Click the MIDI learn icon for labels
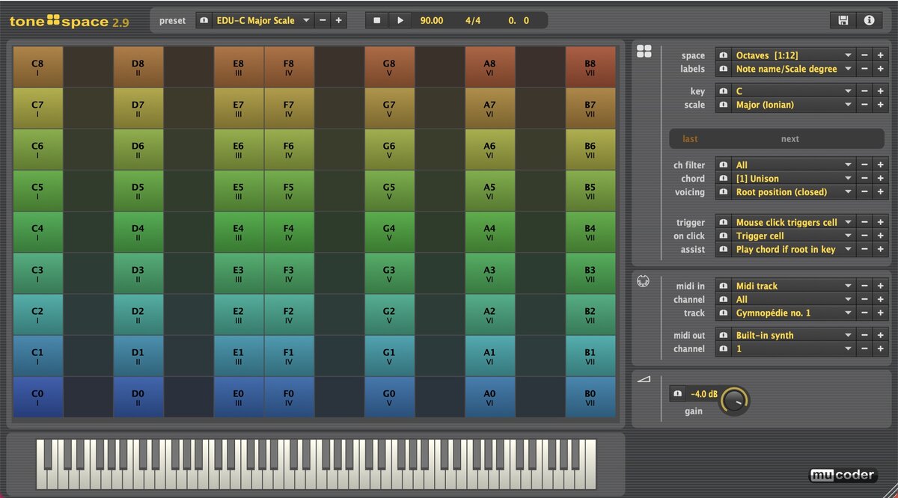The width and height of the screenshot is (898, 498). coord(724,69)
